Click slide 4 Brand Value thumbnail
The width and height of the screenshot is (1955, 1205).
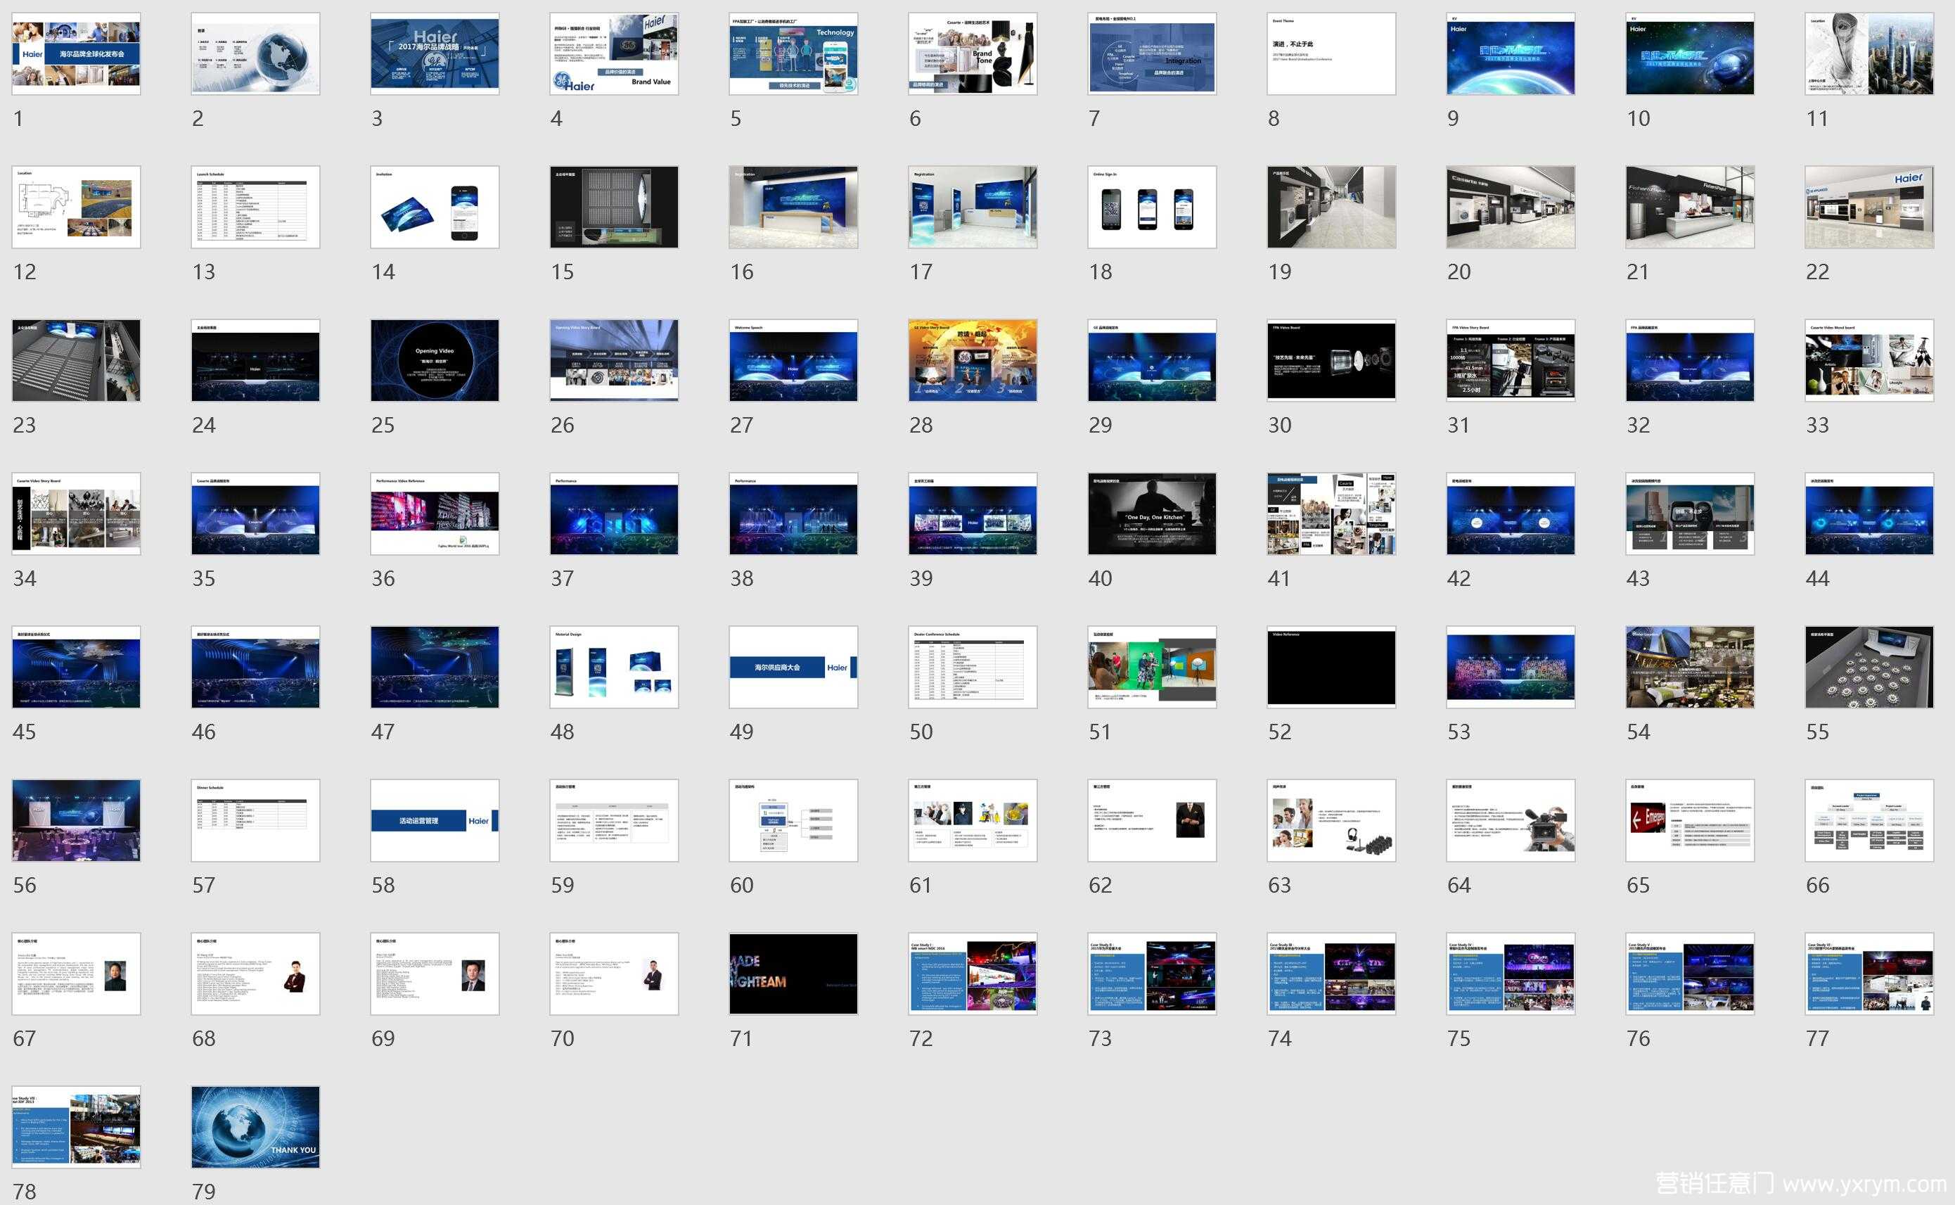pos(614,53)
